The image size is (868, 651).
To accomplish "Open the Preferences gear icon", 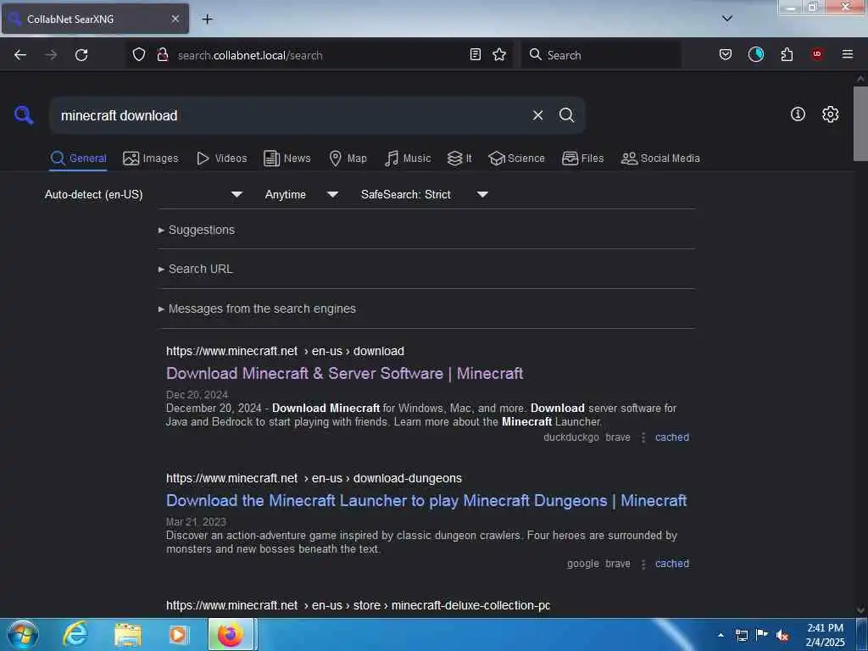I will [x=830, y=114].
